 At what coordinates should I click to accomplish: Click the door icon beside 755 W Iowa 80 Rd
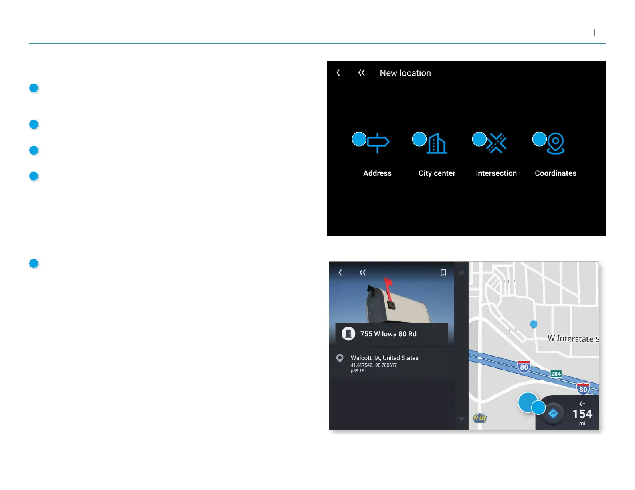(348, 333)
